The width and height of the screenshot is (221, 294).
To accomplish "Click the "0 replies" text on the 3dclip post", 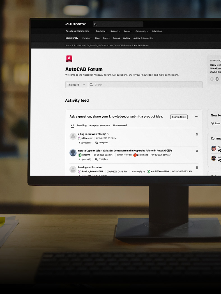I will (104, 143).
